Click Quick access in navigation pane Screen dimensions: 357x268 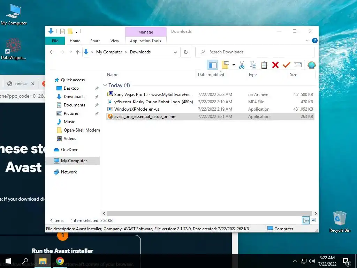(73, 80)
